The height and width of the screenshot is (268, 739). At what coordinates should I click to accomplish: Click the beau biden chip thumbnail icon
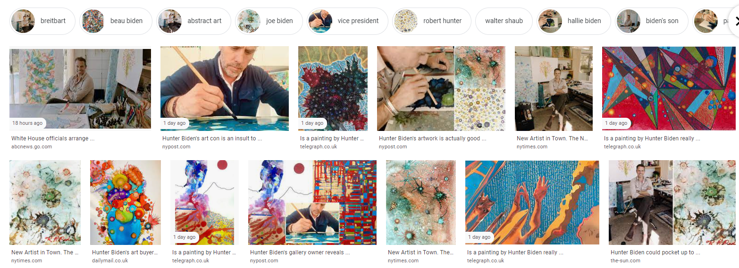[x=93, y=21]
